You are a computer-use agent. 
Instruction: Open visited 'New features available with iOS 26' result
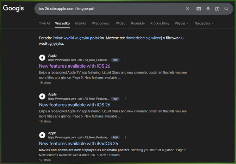pos(75,66)
